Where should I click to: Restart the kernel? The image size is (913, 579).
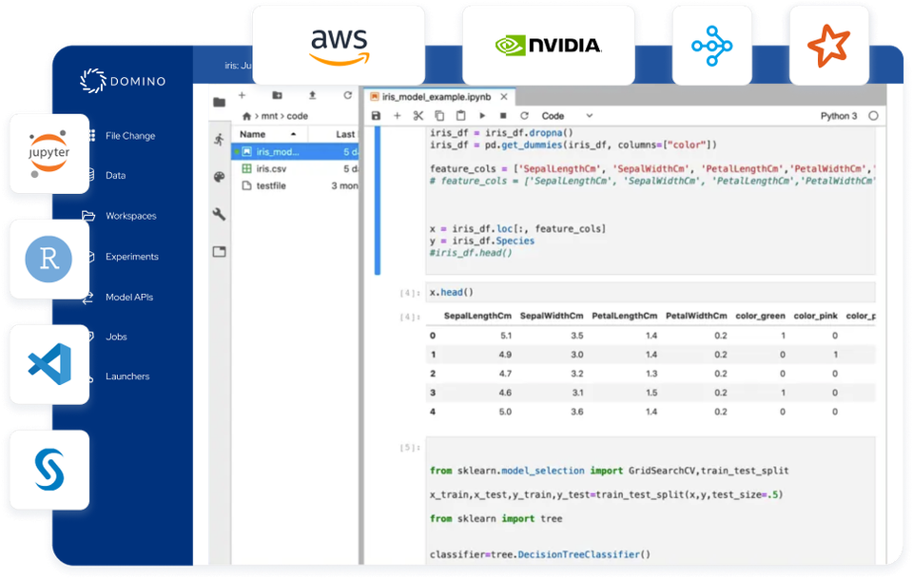coord(524,116)
